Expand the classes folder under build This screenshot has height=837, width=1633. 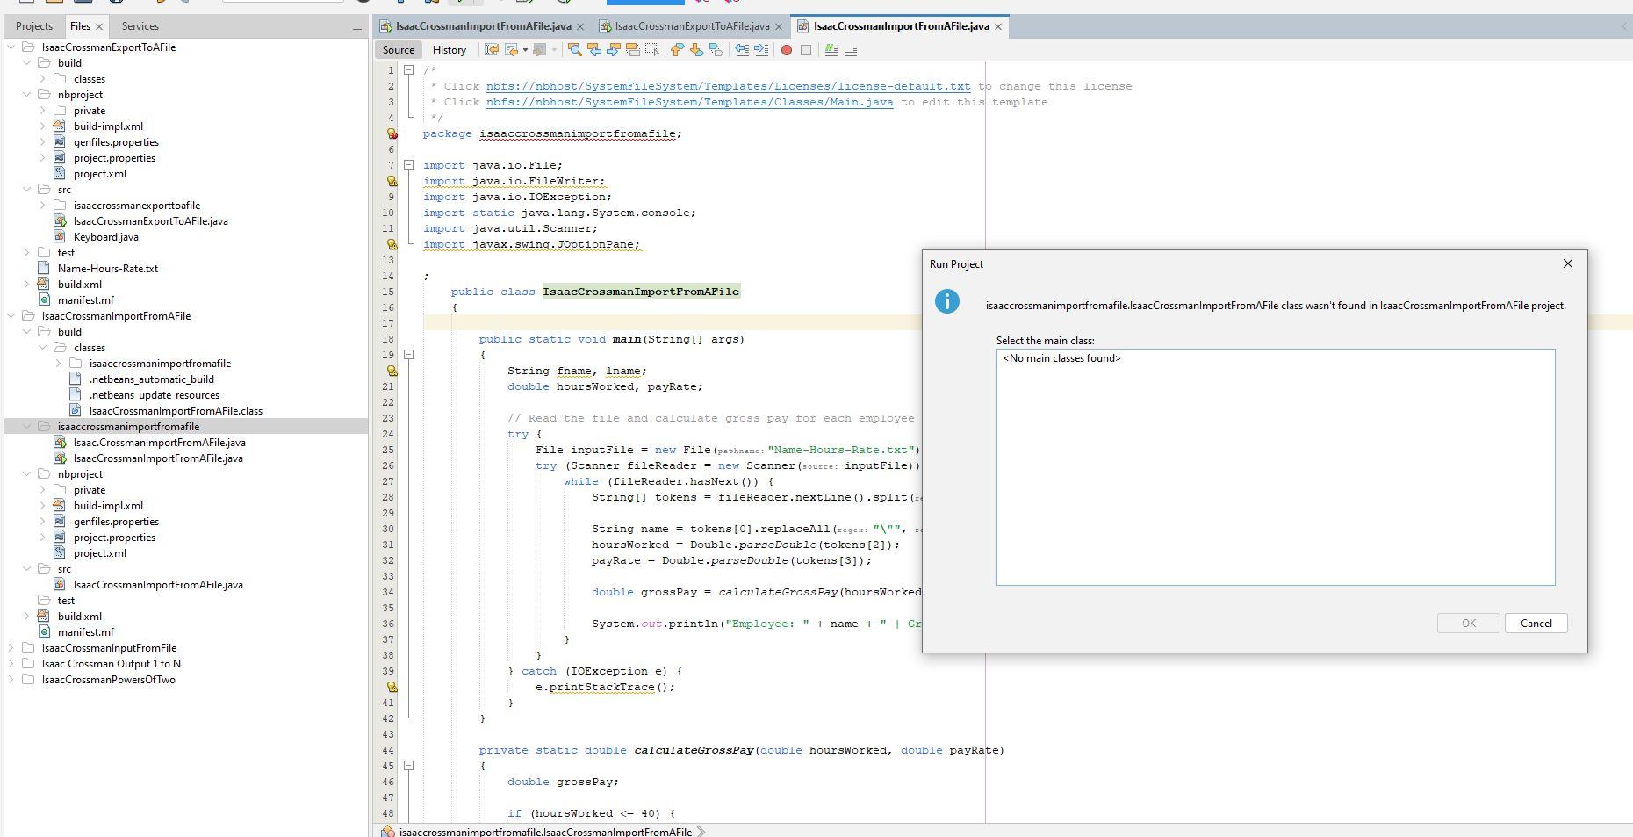pyautogui.click(x=42, y=78)
